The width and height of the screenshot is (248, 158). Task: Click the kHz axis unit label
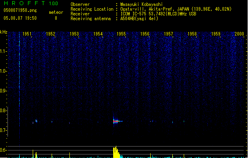tap(4, 32)
